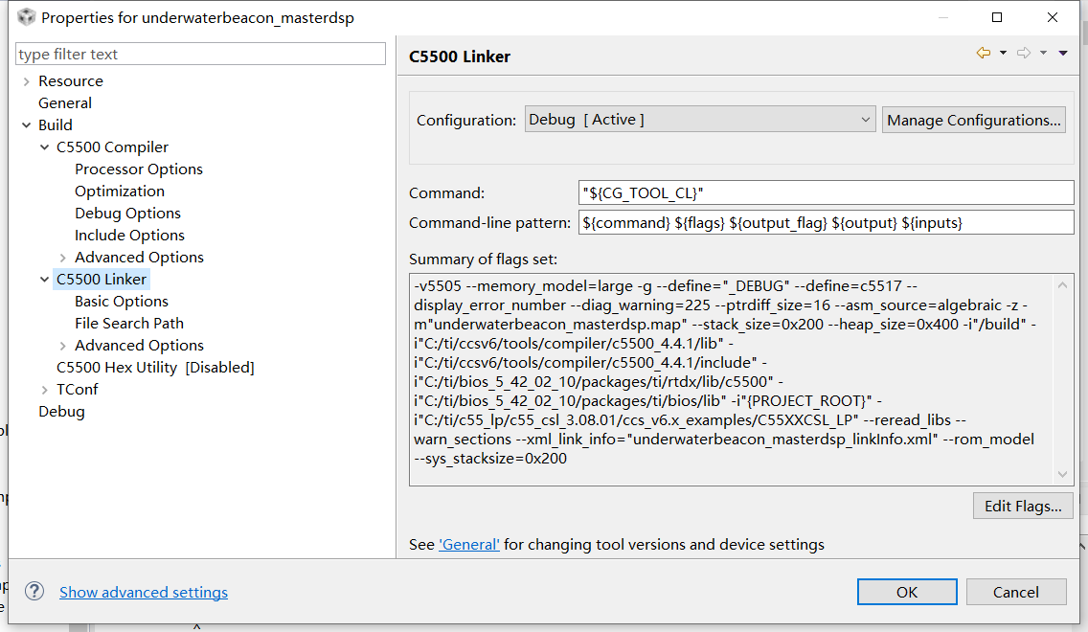The image size is (1088, 632).
Task: Select C5500 Hex Utility item
Action: pos(155,368)
